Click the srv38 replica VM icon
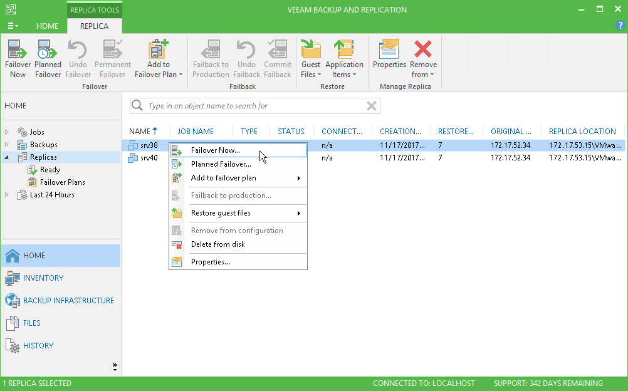This screenshot has width=628, height=391. pyautogui.click(x=133, y=145)
